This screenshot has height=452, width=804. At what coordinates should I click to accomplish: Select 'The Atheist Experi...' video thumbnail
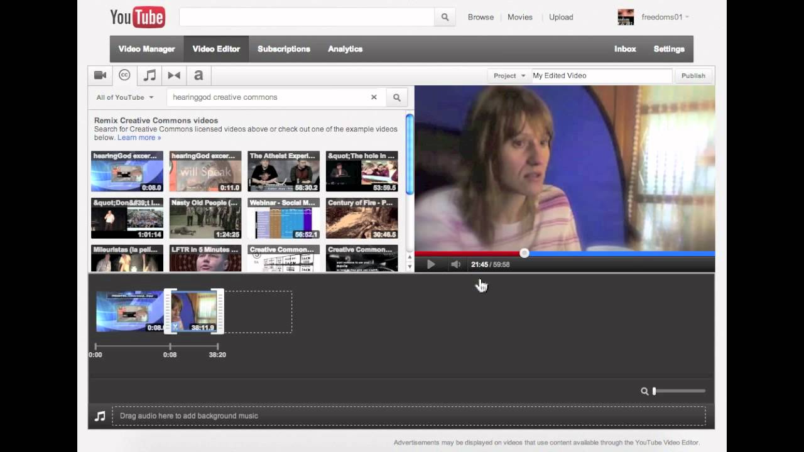click(283, 171)
